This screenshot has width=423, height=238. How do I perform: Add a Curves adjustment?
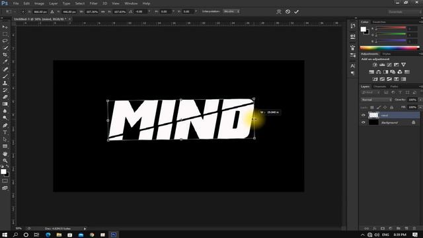pyautogui.click(x=389, y=65)
